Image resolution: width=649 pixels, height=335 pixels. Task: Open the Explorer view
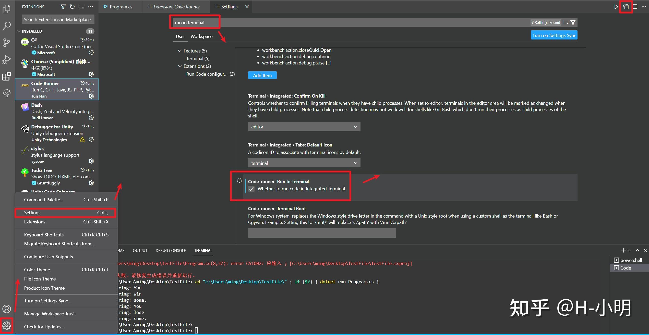(x=7, y=8)
